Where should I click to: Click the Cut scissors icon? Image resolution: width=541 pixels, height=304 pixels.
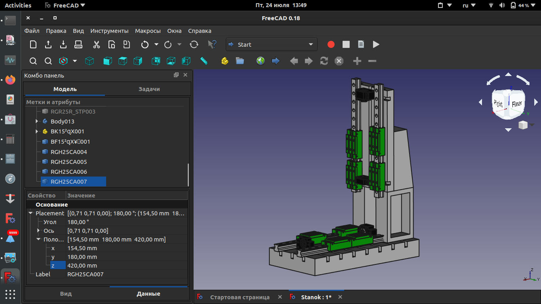point(96,45)
